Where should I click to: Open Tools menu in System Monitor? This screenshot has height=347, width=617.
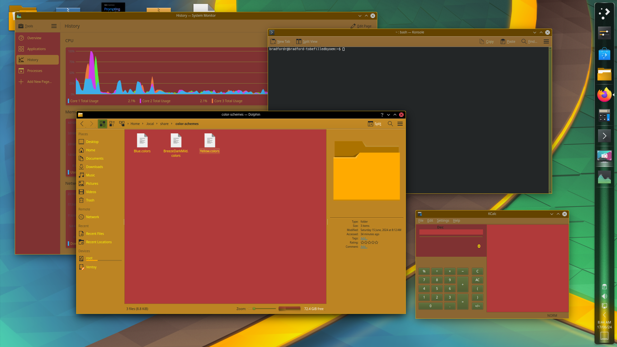tap(26, 26)
